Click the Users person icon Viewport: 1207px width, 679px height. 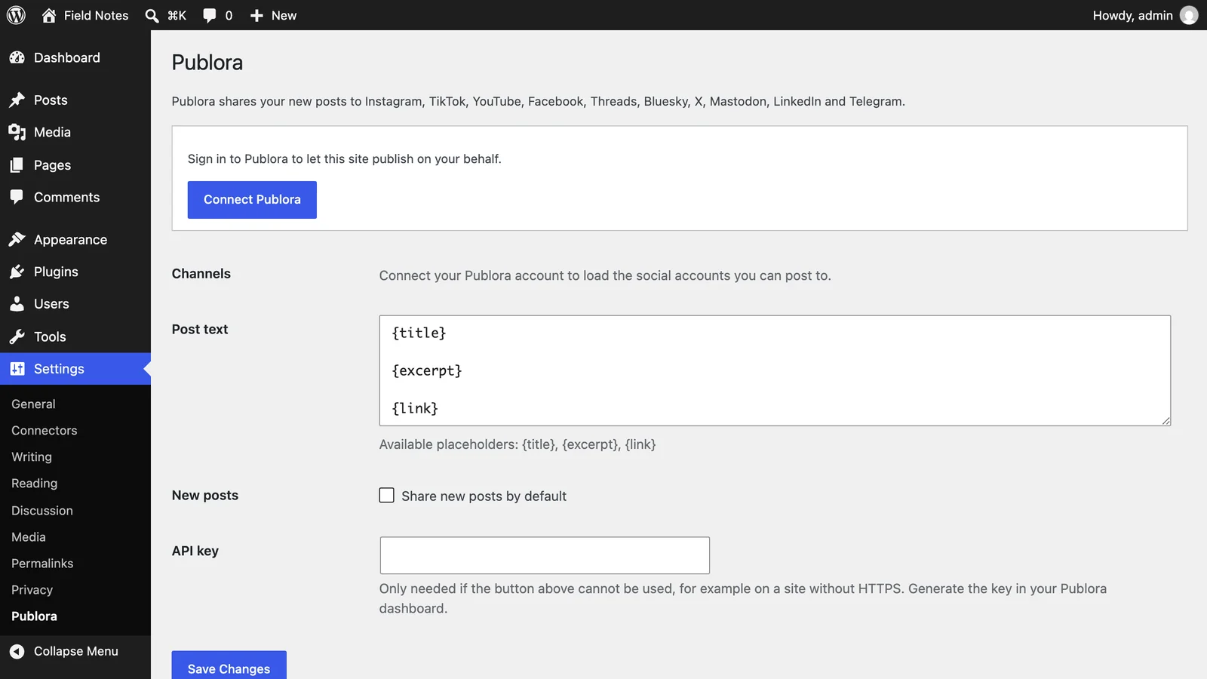[x=17, y=304]
